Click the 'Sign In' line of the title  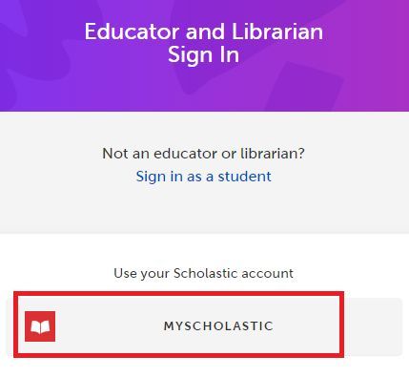tap(203, 54)
